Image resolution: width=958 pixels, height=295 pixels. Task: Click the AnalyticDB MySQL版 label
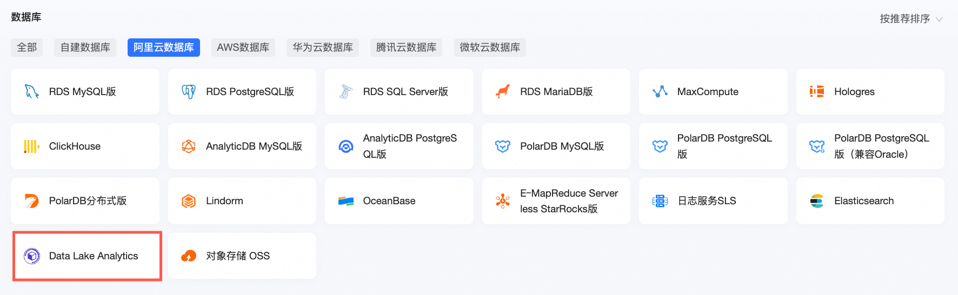pyautogui.click(x=254, y=146)
